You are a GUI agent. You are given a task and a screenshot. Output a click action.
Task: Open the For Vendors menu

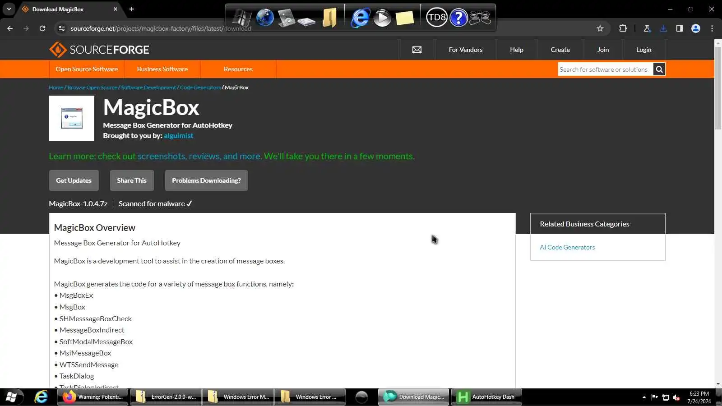[x=466, y=50]
